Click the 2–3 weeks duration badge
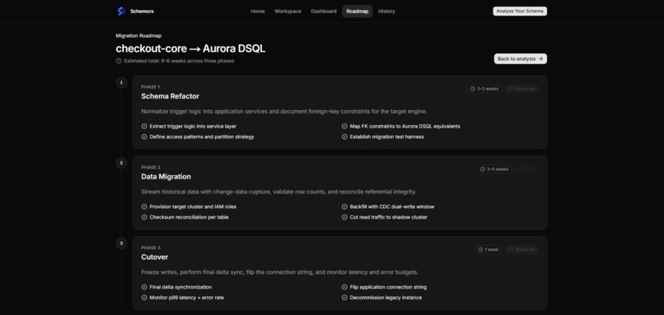Screen dimensions: 664x315 tap(484, 89)
